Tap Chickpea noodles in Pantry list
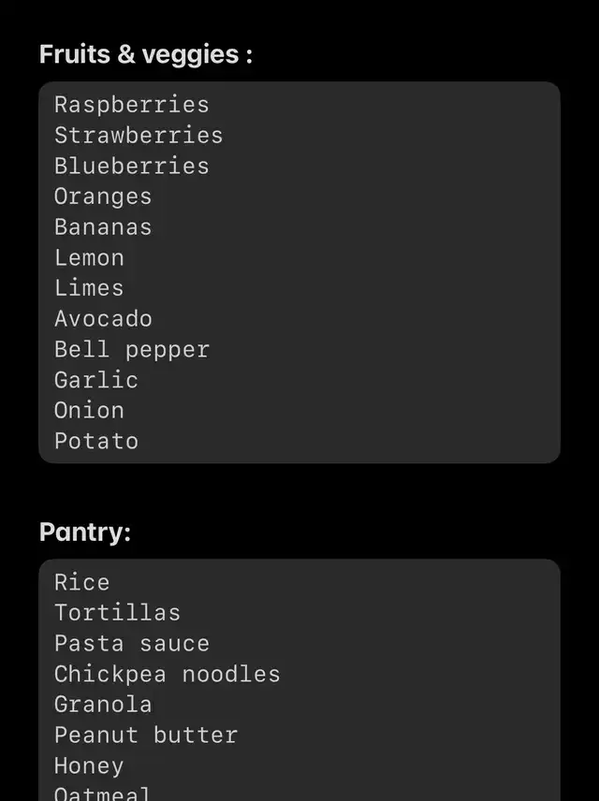This screenshot has height=801, width=599. click(167, 675)
